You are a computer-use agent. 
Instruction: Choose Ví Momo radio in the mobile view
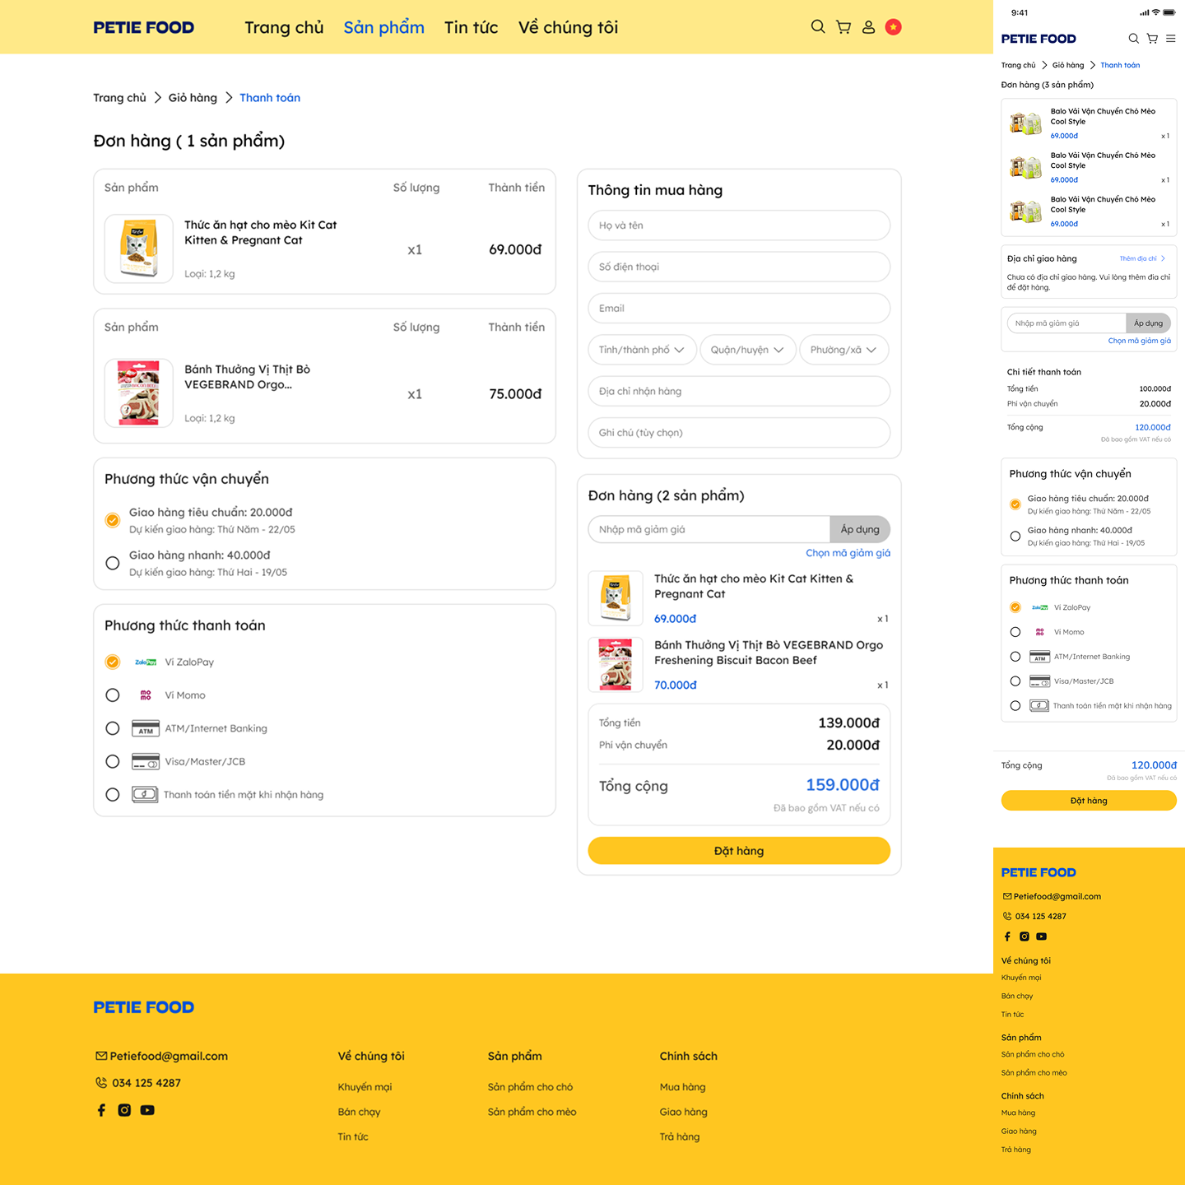click(1015, 632)
